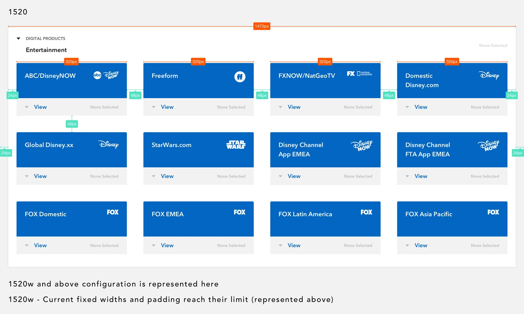Open the View link under Freeform
The height and width of the screenshot is (314, 524).
pos(167,107)
